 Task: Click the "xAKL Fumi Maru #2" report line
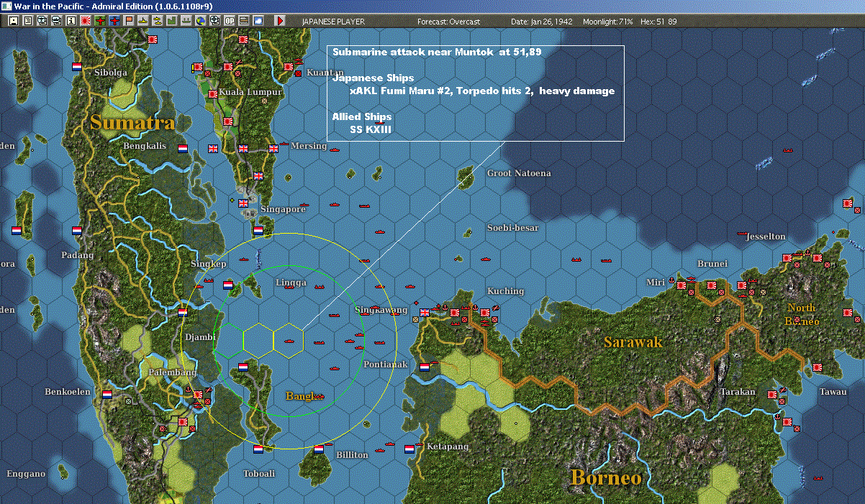(x=481, y=91)
